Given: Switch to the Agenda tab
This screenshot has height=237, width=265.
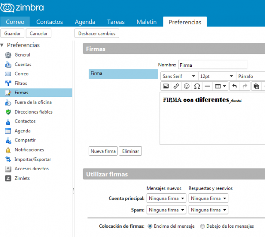Looking at the screenshot, I should 85,22.
